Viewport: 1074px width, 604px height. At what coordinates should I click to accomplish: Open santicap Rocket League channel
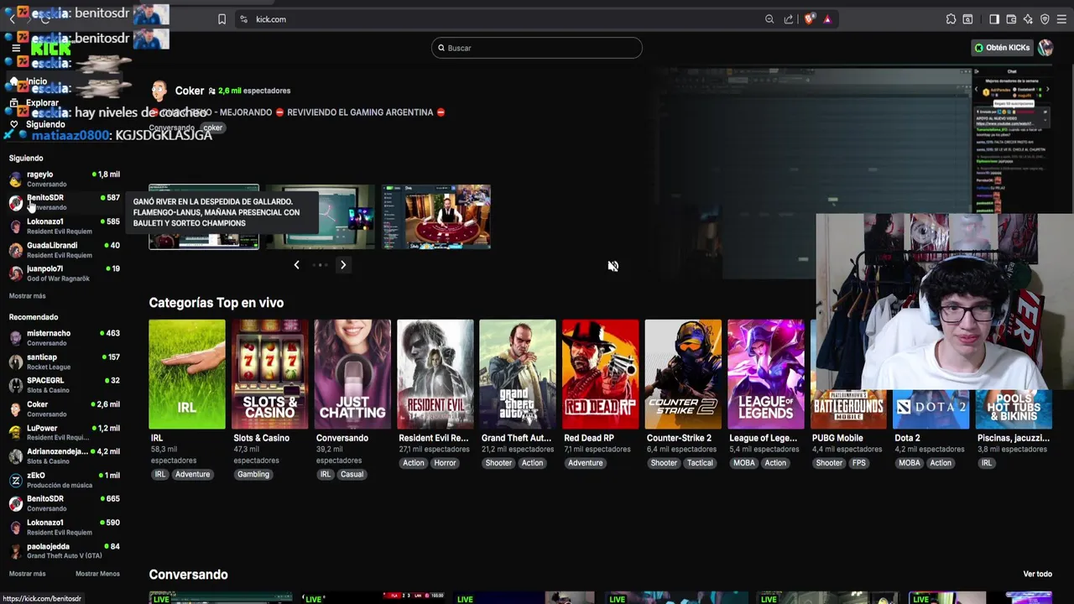[64, 362]
